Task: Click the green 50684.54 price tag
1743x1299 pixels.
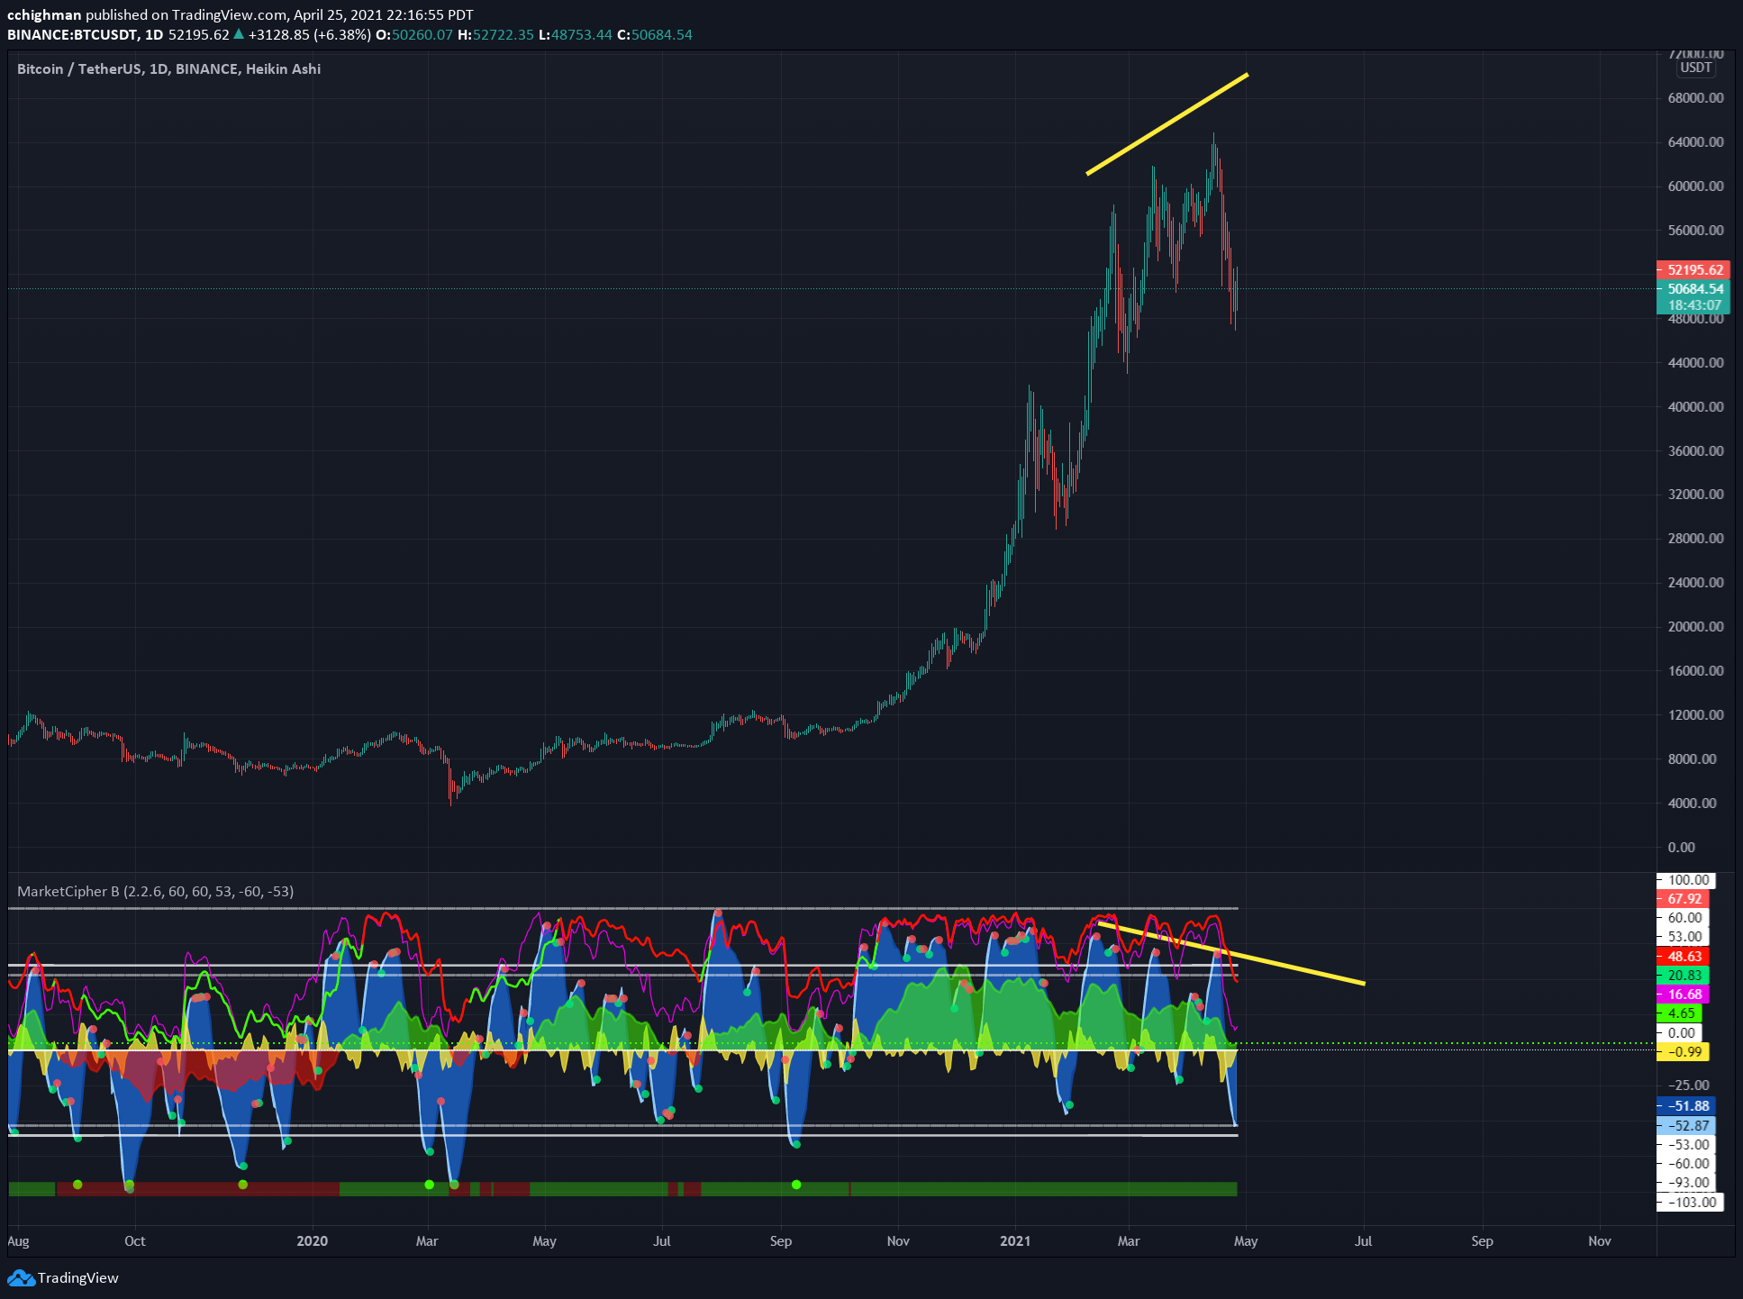Action: click(1693, 288)
